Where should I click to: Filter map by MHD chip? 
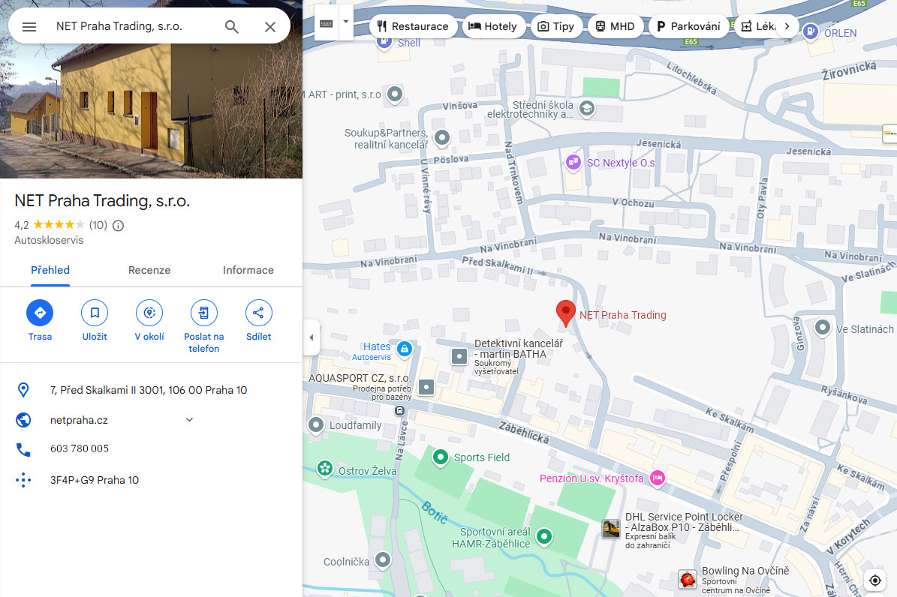point(616,26)
